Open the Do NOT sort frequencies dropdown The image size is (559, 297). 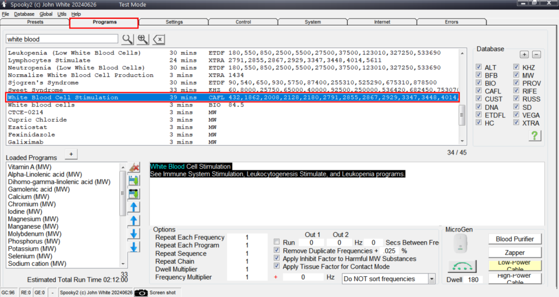point(431,279)
